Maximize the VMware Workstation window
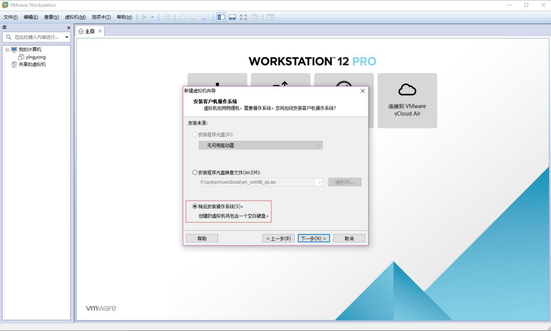Screen dimensions: 551x331 click(526, 5)
